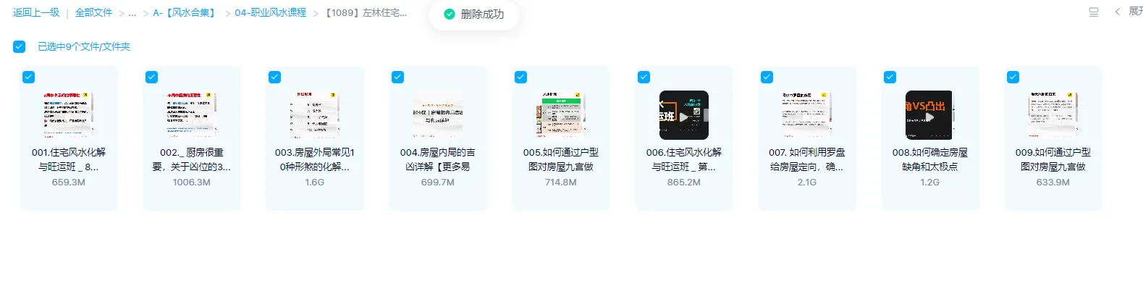Click file size 1.2G
Viewport: 1143px width, 289px height.
tap(930, 183)
